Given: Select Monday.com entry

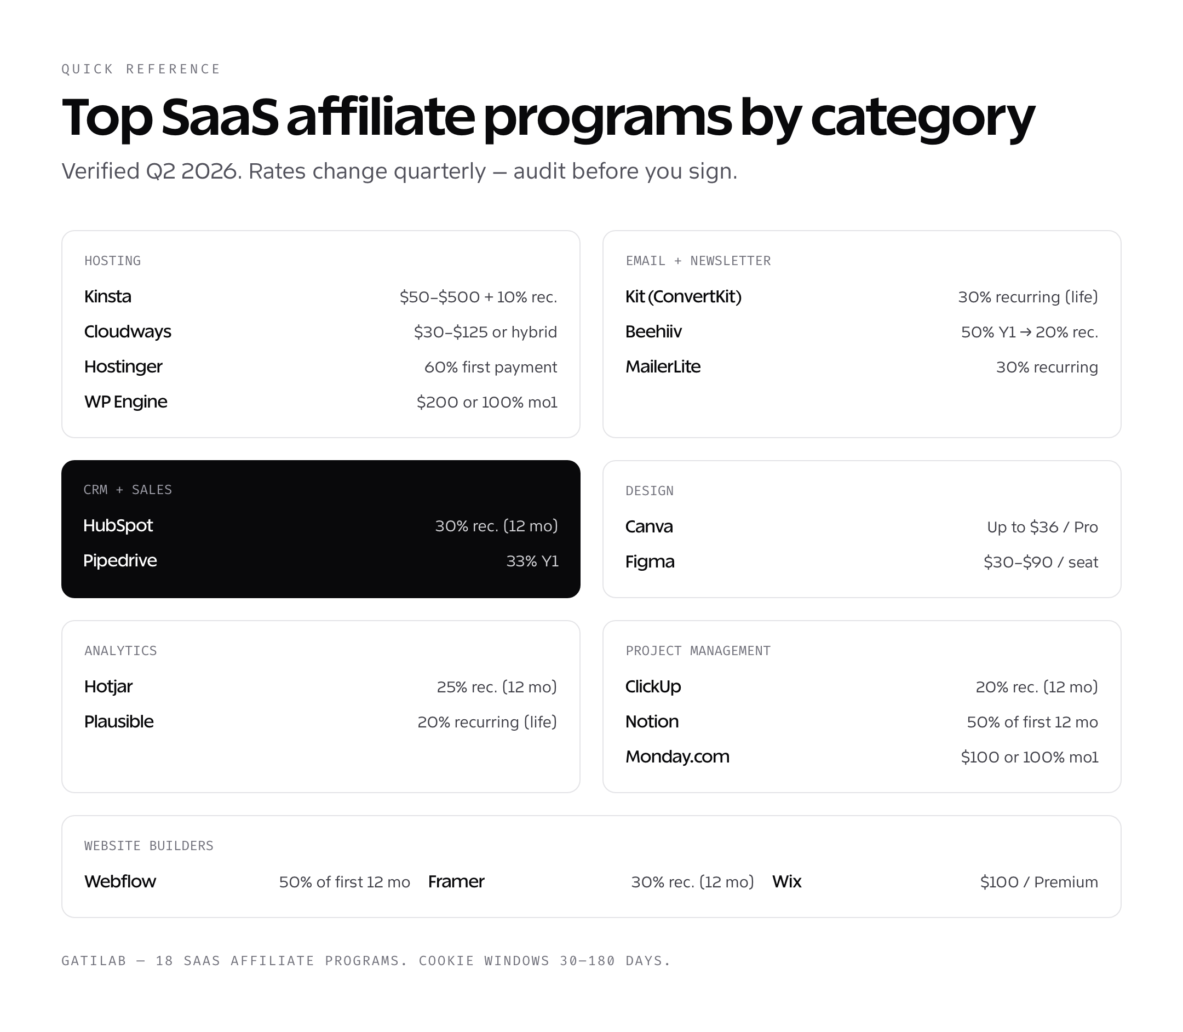Looking at the screenshot, I should coord(677,756).
